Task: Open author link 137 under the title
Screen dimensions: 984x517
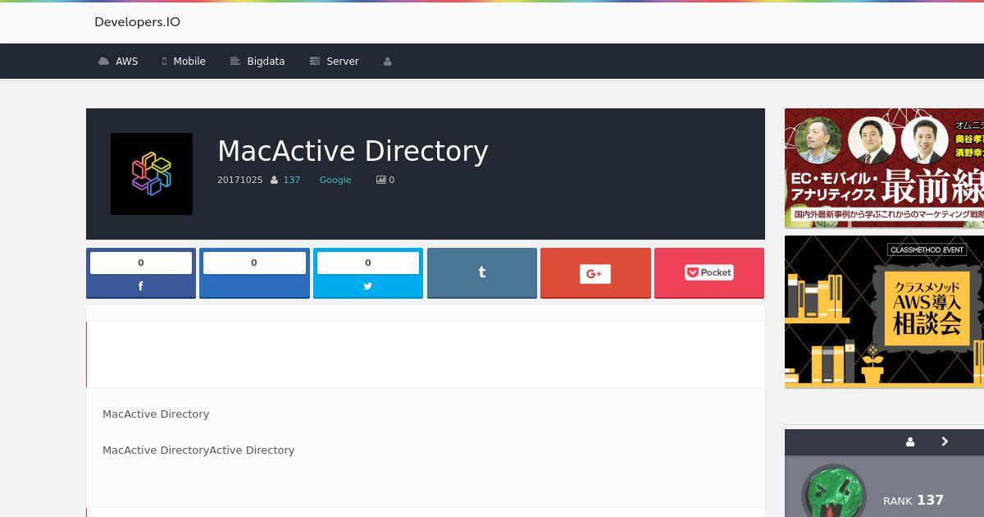Action: (x=292, y=180)
